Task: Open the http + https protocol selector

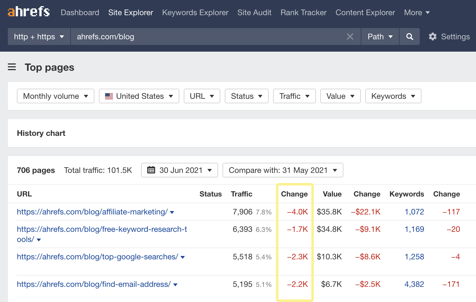Action: click(x=39, y=36)
